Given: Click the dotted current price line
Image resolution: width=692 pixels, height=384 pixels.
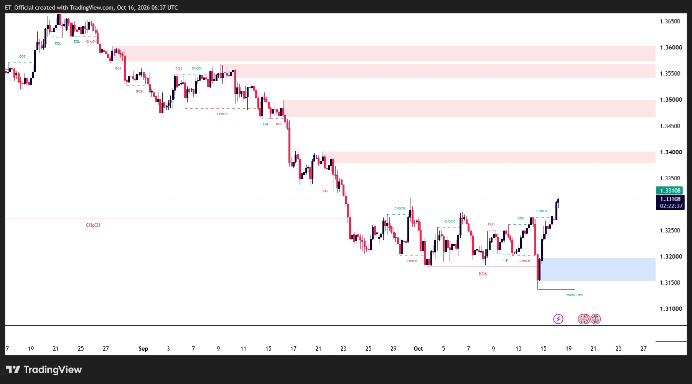Looking at the screenshot, I should pos(330,199).
